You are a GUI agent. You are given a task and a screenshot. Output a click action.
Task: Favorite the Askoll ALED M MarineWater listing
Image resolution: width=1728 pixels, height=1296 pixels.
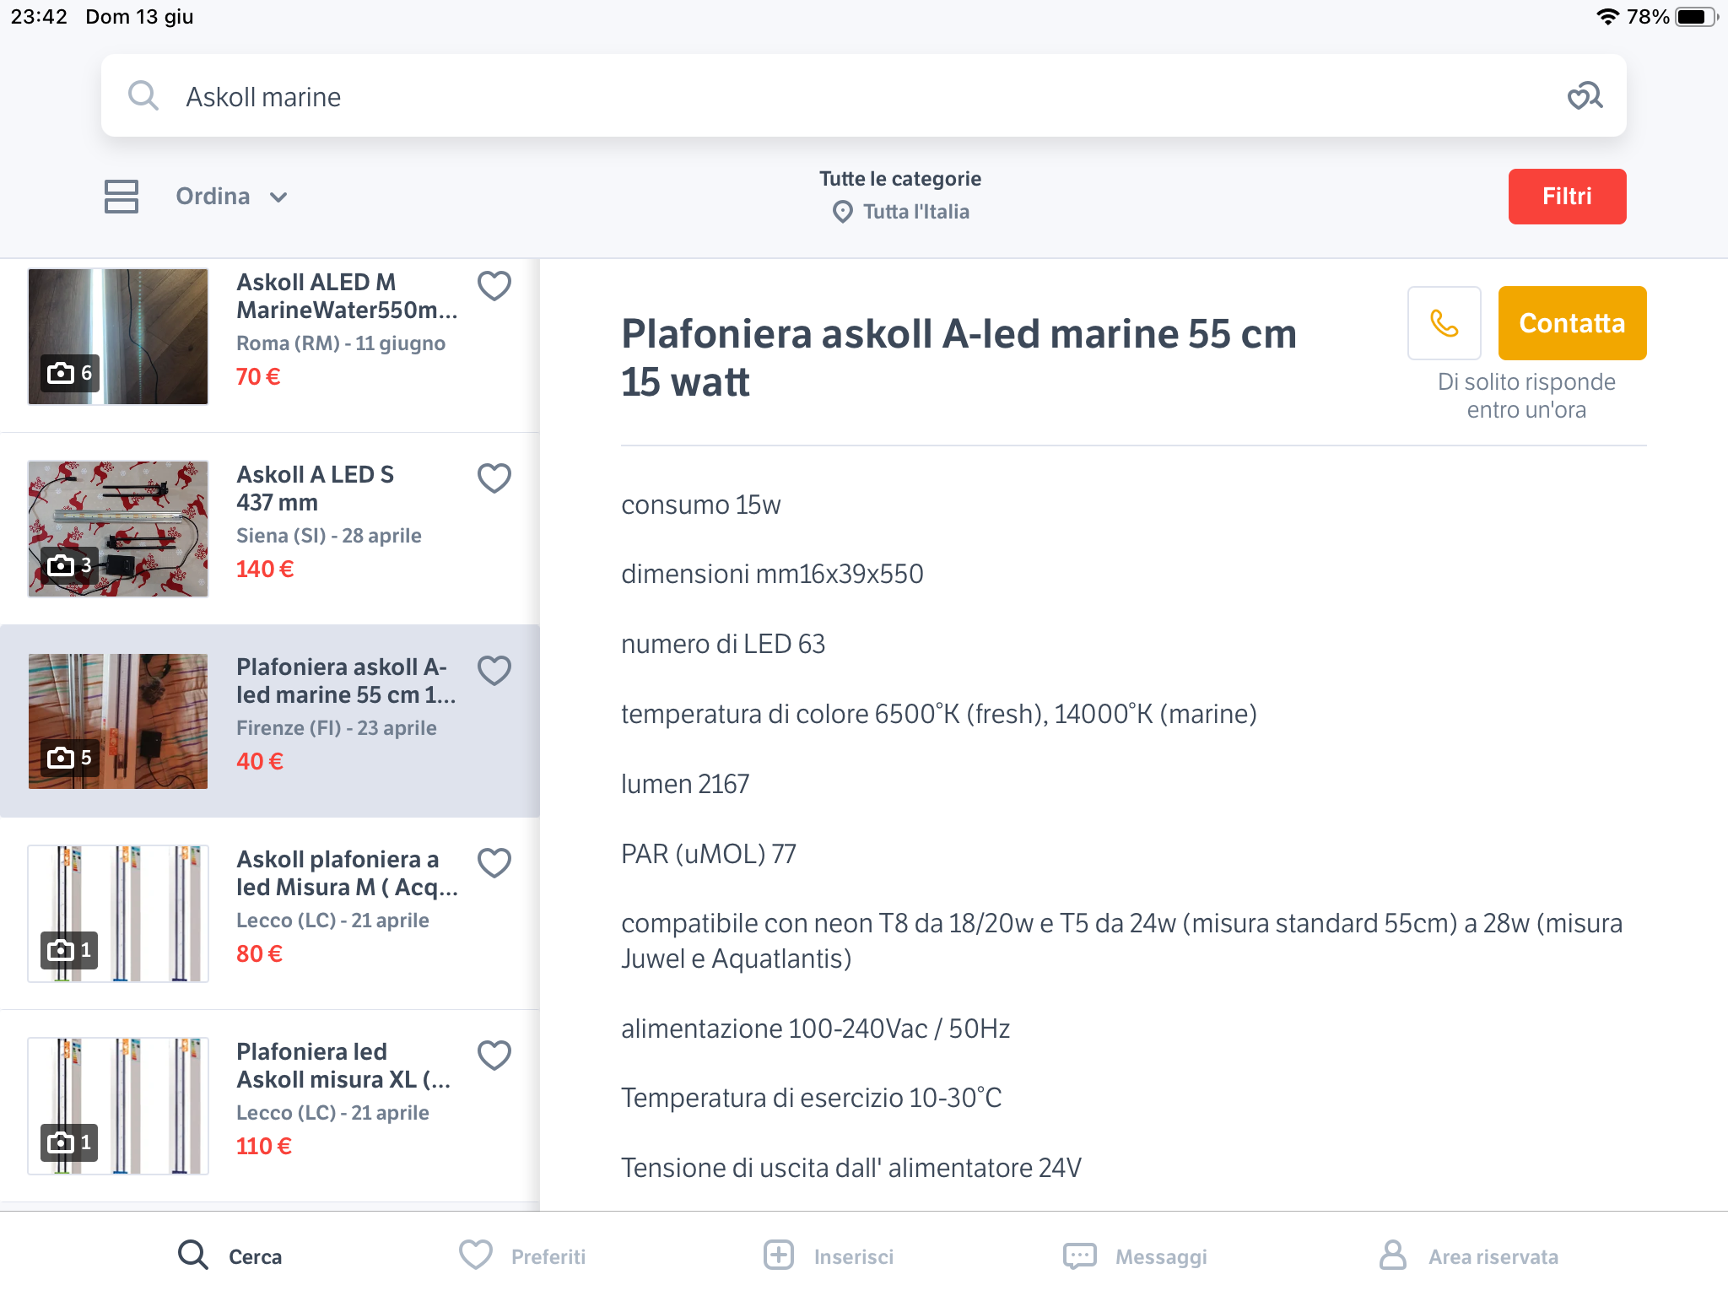[494, 286]
